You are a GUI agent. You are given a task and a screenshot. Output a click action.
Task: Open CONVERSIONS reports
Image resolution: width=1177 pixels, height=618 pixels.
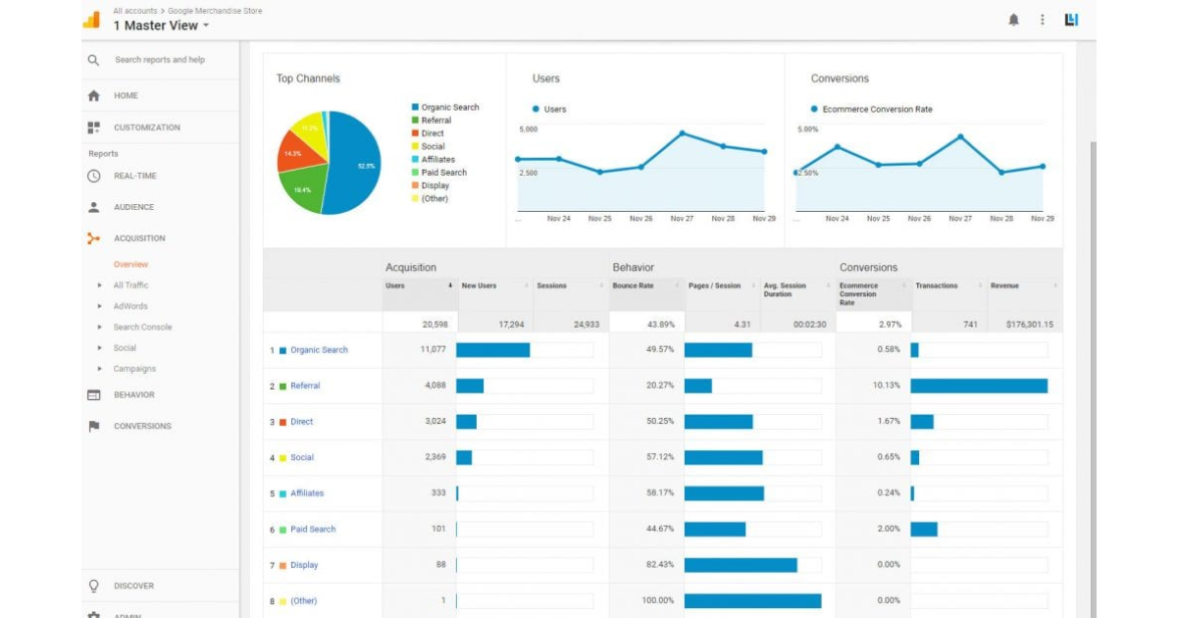[x=142, y=427]
